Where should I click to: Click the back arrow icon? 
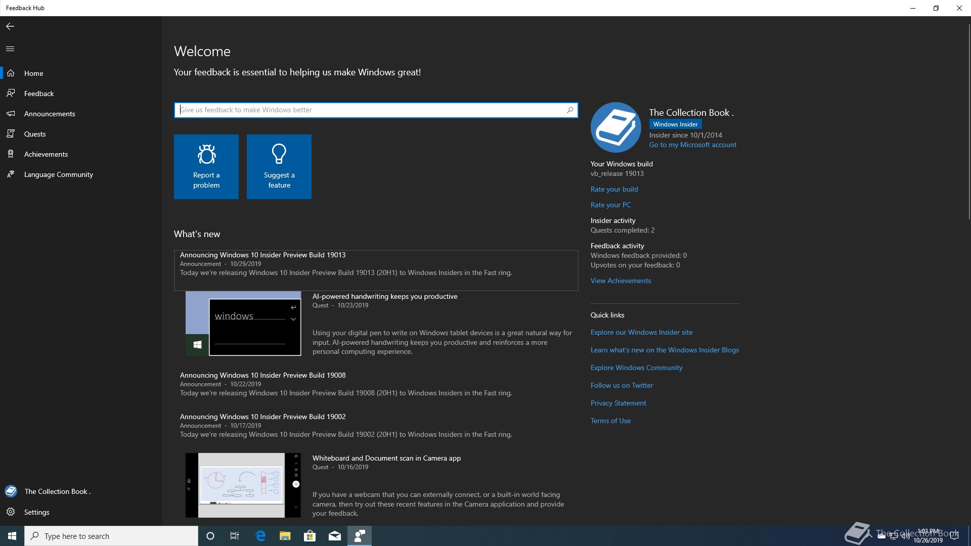point(10,26)
